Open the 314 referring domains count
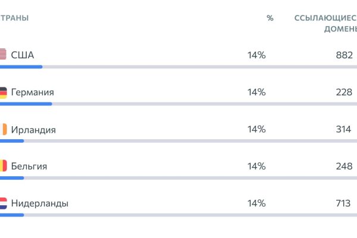 [x=343, y=129]
